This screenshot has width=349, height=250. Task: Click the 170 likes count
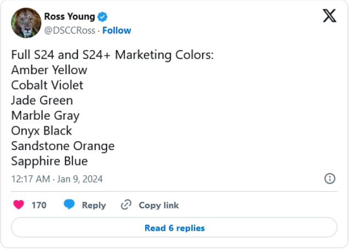pyautogui.click(x=38, y=205)
